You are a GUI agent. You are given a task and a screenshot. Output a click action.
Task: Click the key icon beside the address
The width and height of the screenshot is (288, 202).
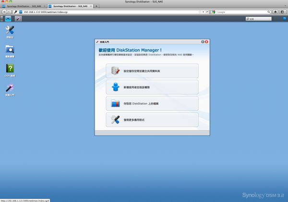pyautogui.click(x=16, y=12)
